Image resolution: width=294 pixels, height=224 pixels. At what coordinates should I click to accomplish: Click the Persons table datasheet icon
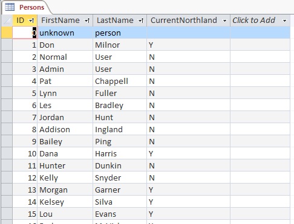pos(10,7)
